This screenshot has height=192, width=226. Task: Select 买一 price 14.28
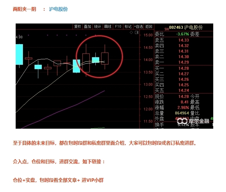point(183,69)
